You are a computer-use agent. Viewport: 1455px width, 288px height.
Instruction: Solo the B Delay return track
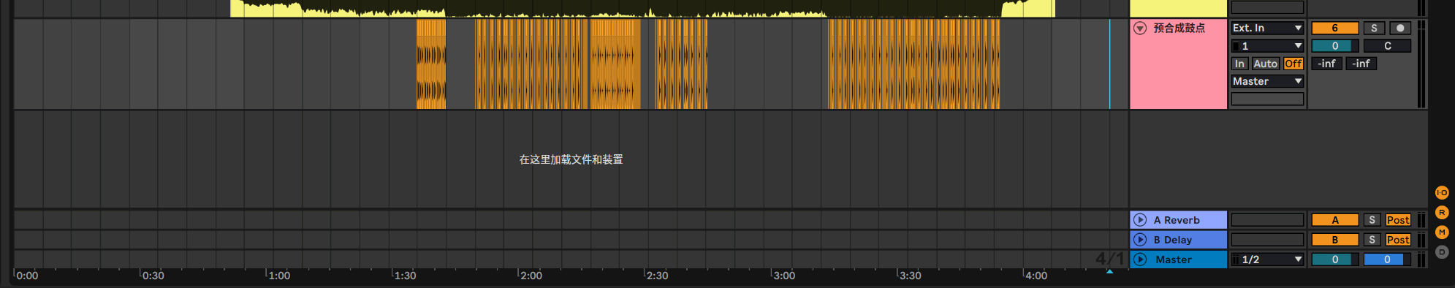point(1372,240)
